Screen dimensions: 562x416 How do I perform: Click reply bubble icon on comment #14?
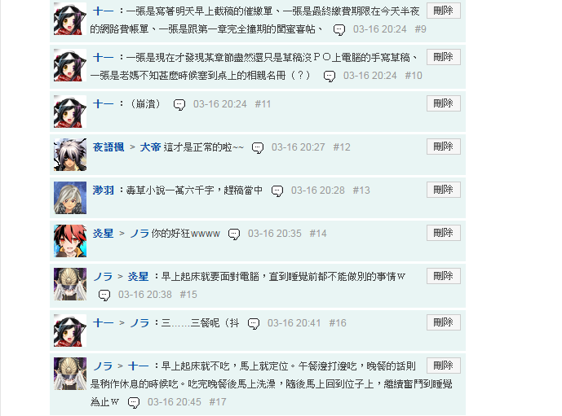point(233,234)
